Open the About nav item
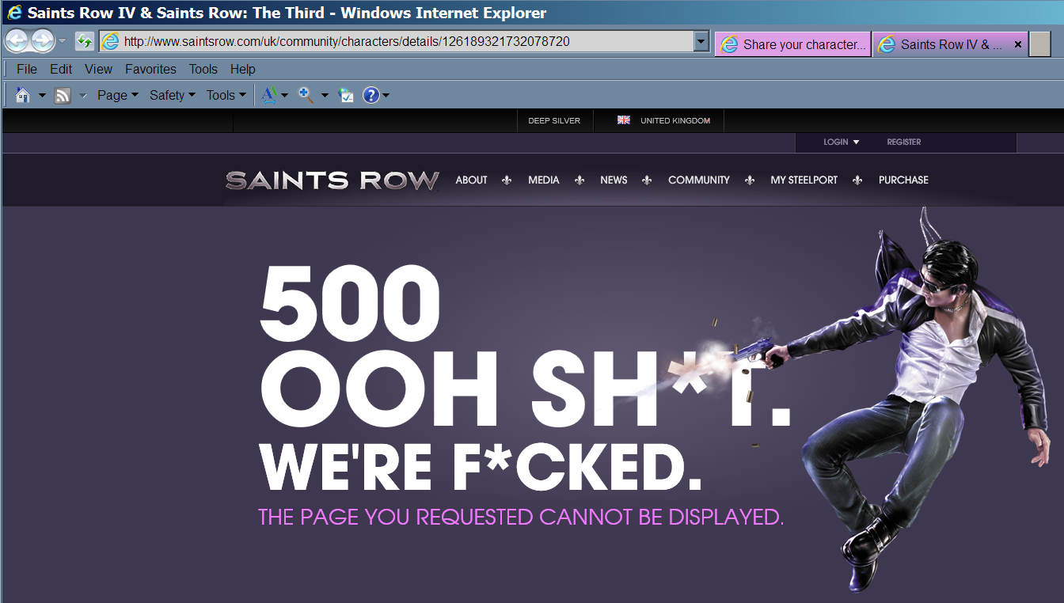Image resolution: width=1064 pixels, height=603 pixels. tap(471, 180)
